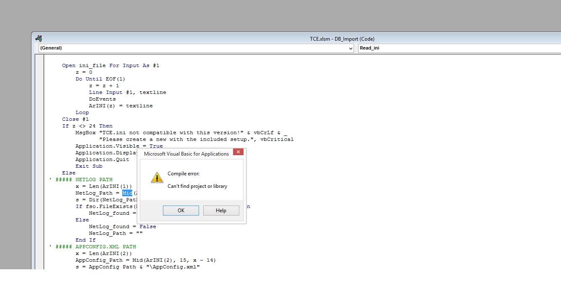Click the 'Exit Sub' code line
The height and width of the screenshot is (302, 561).
coord(89,166)
